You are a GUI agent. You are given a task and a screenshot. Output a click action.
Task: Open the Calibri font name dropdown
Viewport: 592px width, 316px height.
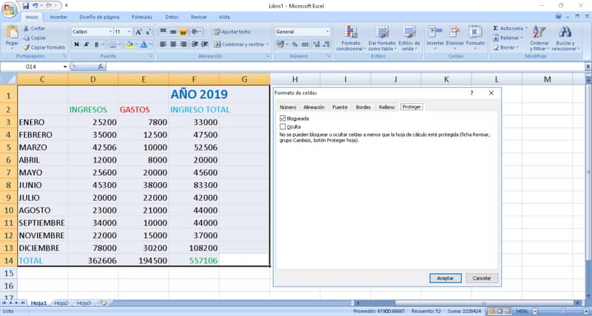pos(110,32)
